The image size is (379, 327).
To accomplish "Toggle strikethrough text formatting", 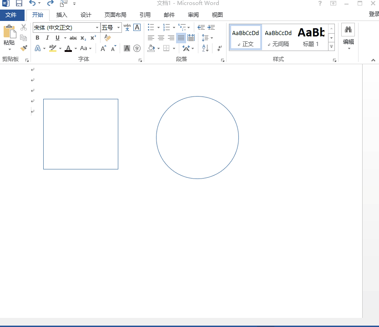I will pyautogui.click(x=73, y=38).
